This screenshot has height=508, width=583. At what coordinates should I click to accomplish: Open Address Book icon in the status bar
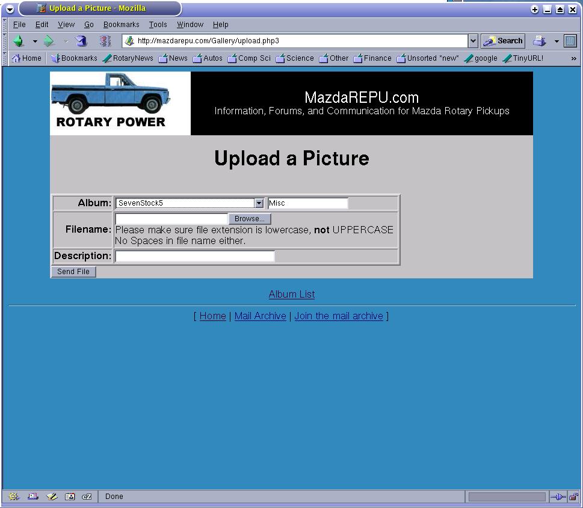coord(70,497)
